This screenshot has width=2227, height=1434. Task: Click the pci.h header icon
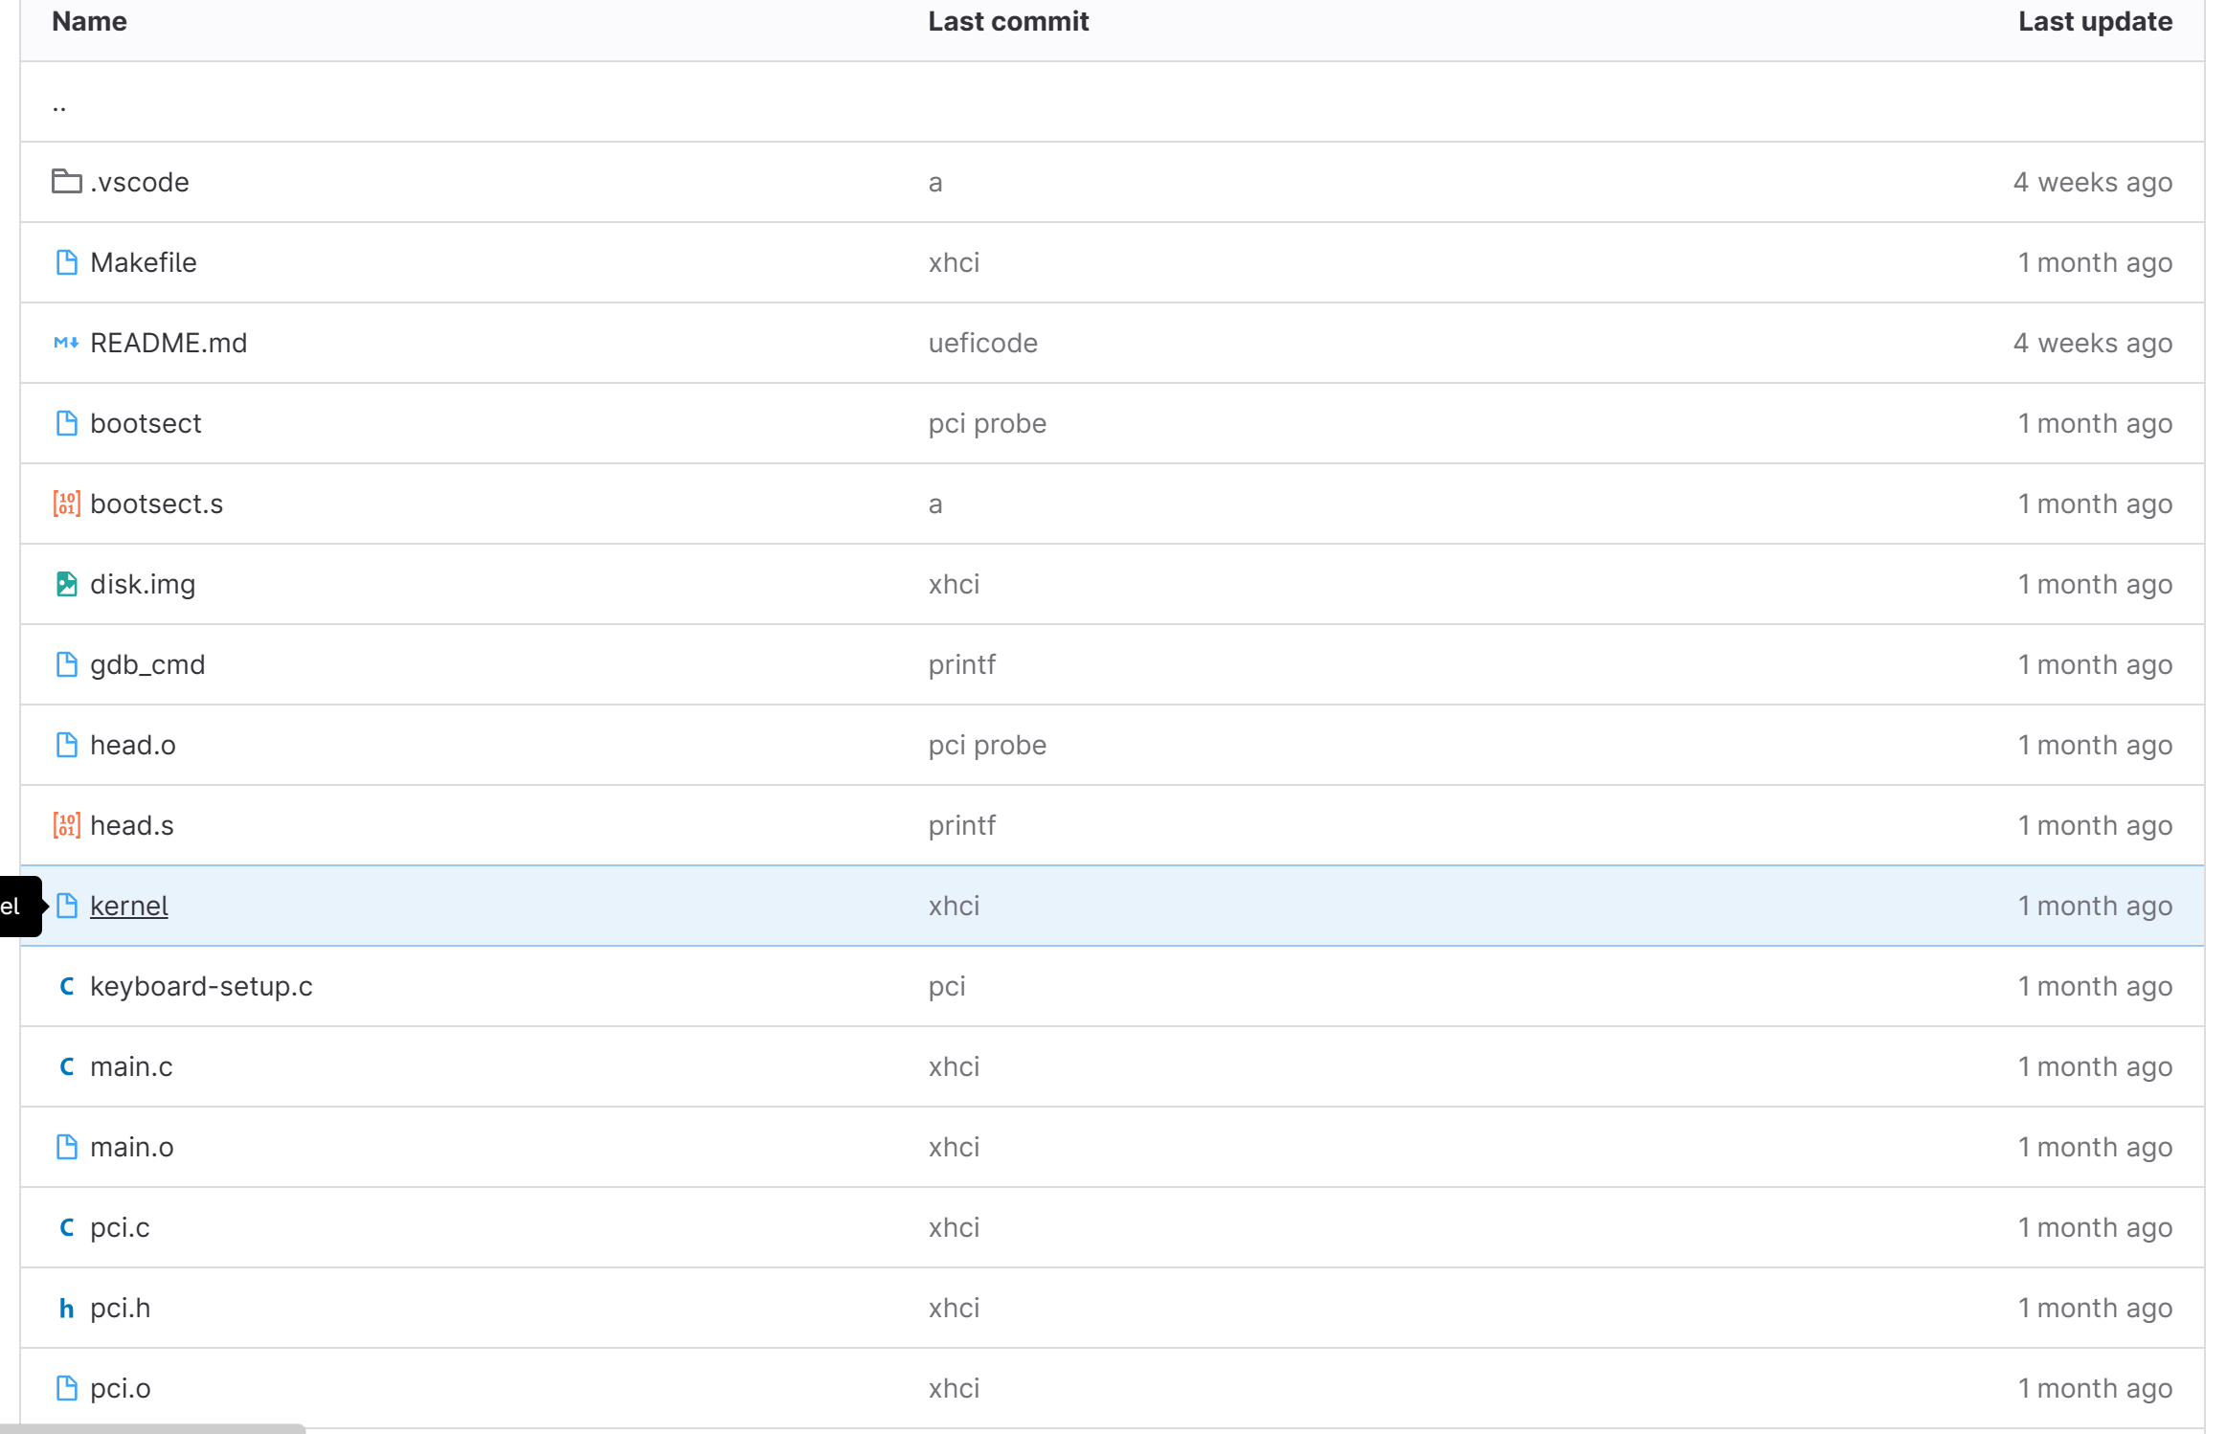click(66, 1308)
